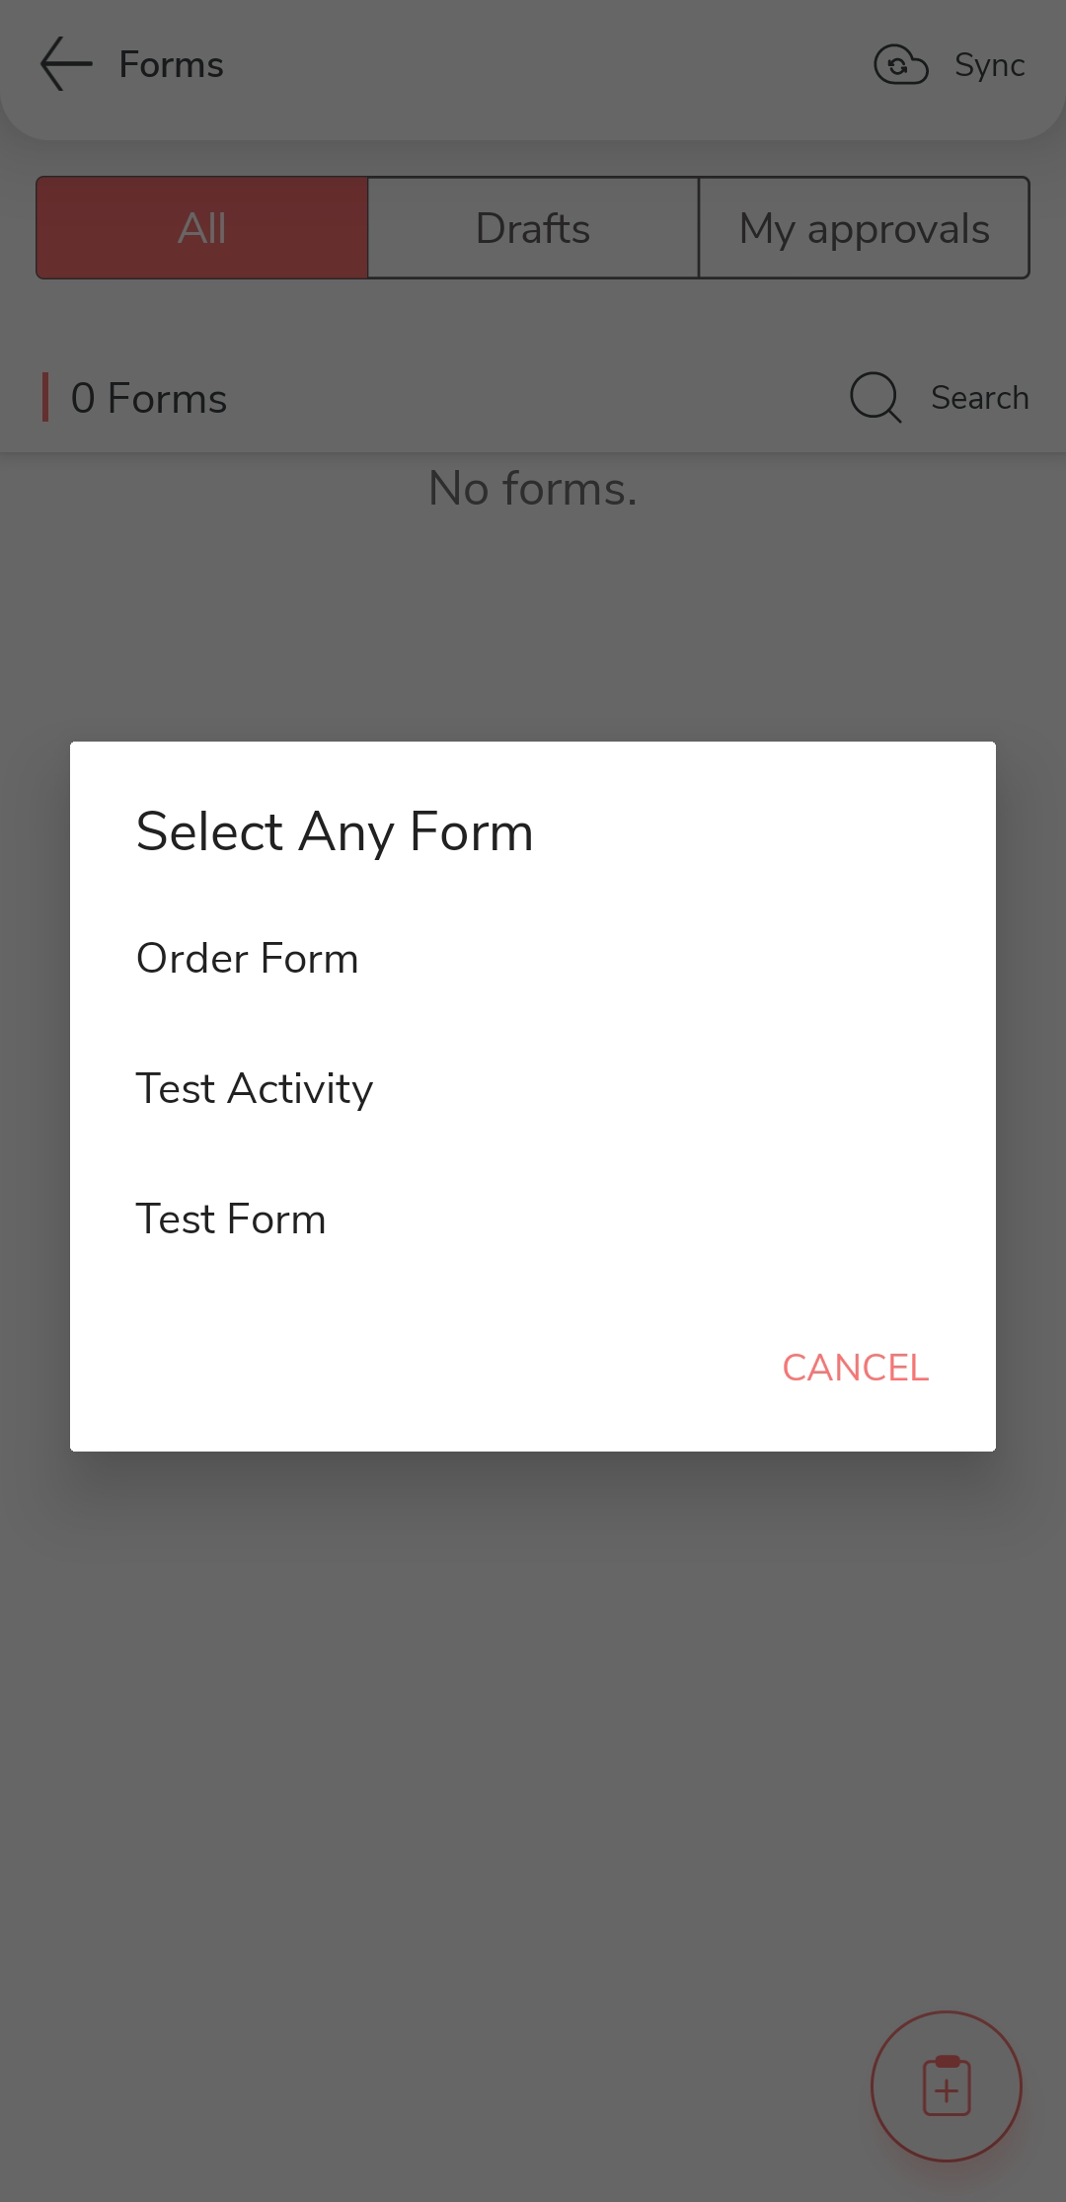Screen dimensions: 1066x2202
Task: Click the cloud sync icon
Action: [900, 65]
